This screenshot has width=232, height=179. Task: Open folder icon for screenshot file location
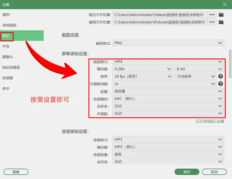point(221,22)
